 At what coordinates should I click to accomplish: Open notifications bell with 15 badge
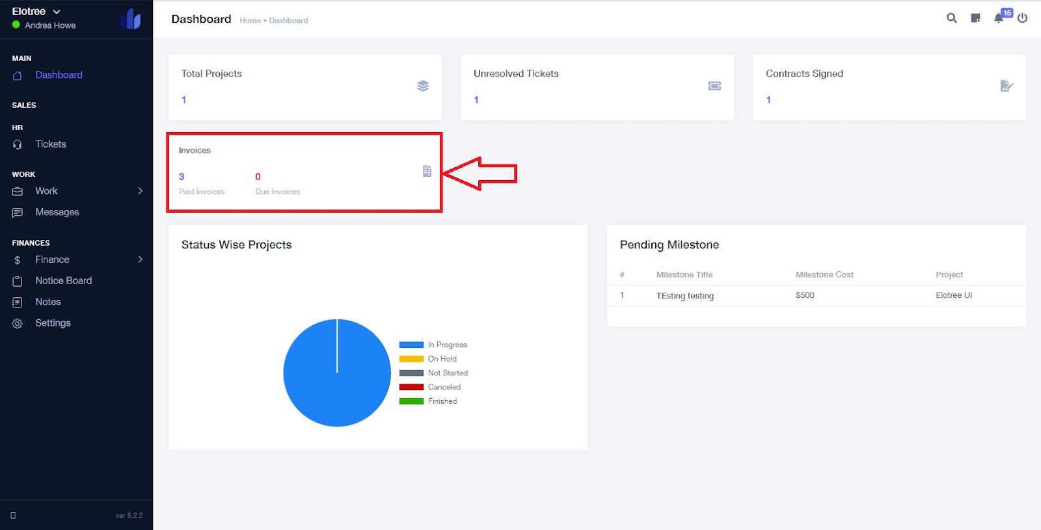[999, 18]
